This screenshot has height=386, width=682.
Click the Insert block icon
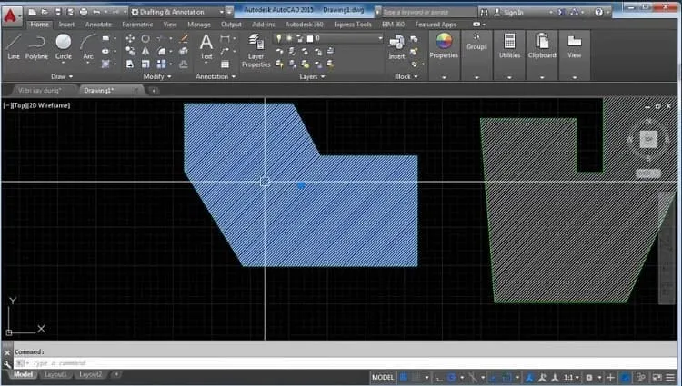coord(396,47)
